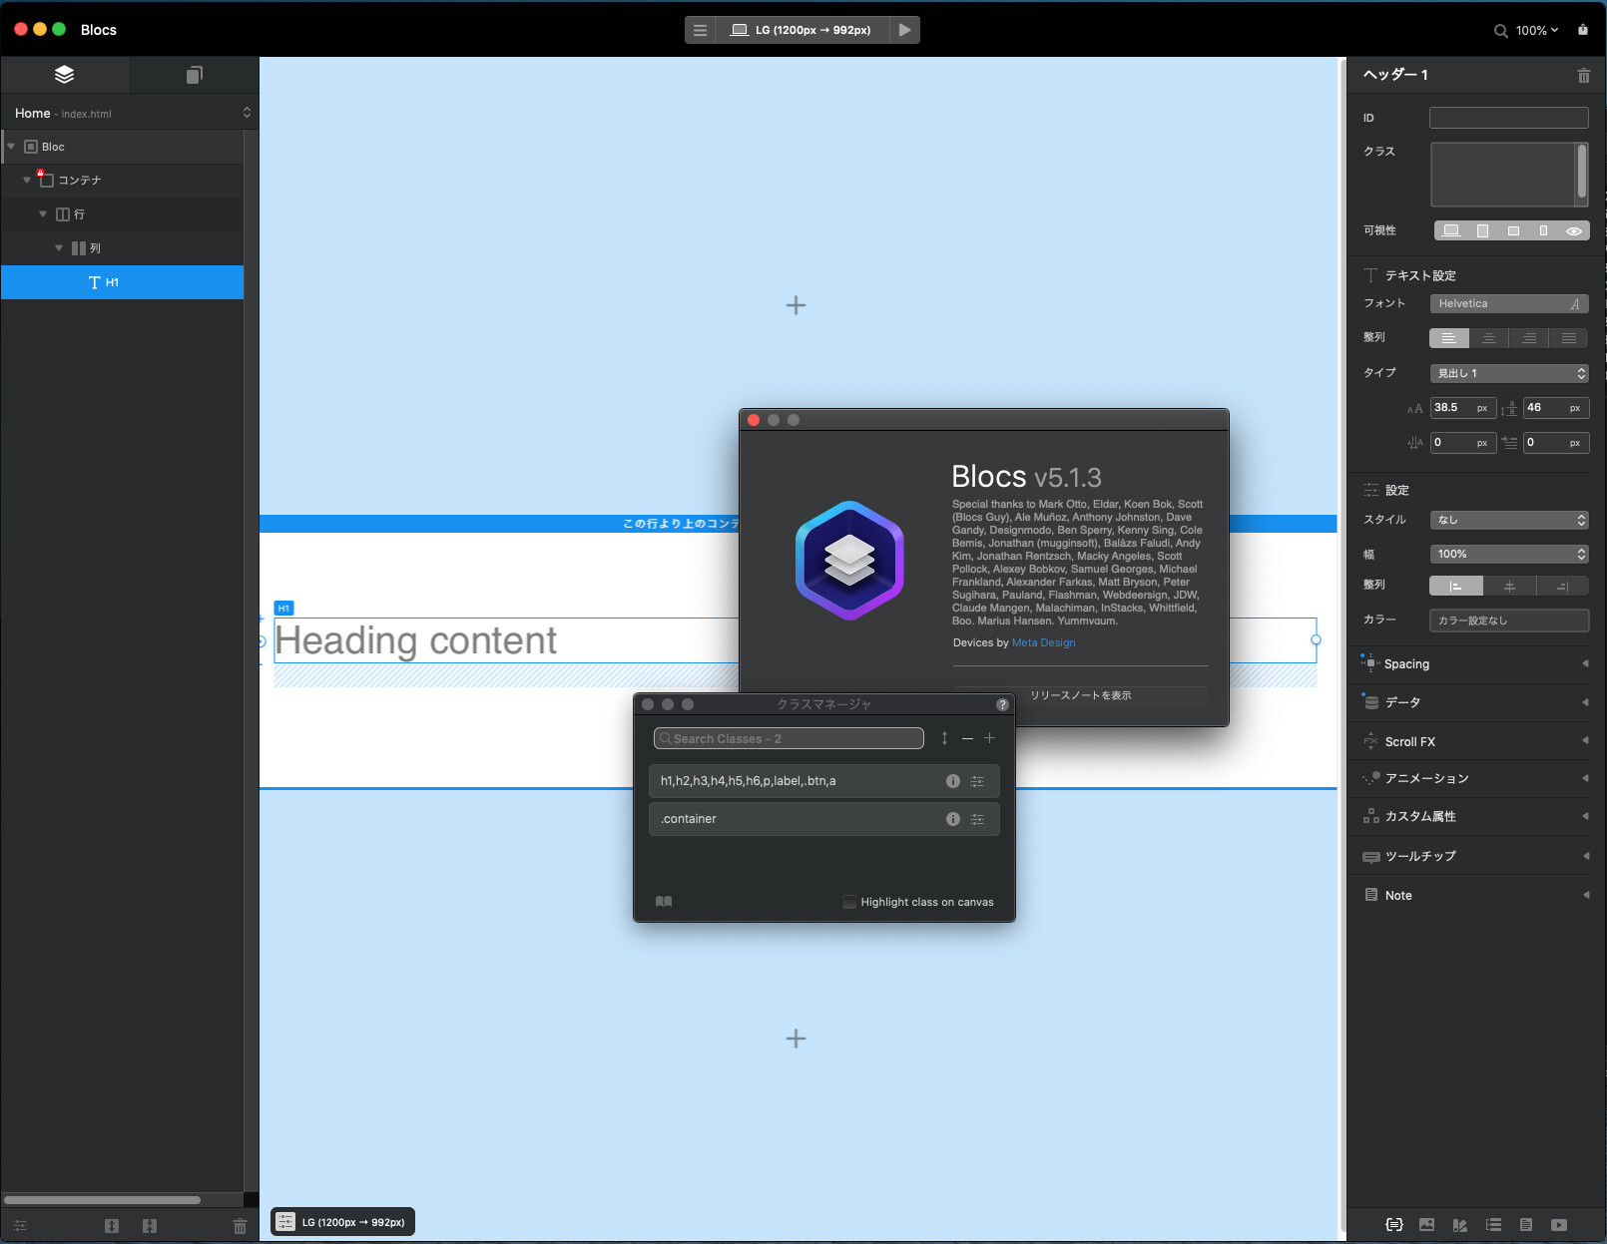Open the asset manager image icon

coord(1426,1225)
